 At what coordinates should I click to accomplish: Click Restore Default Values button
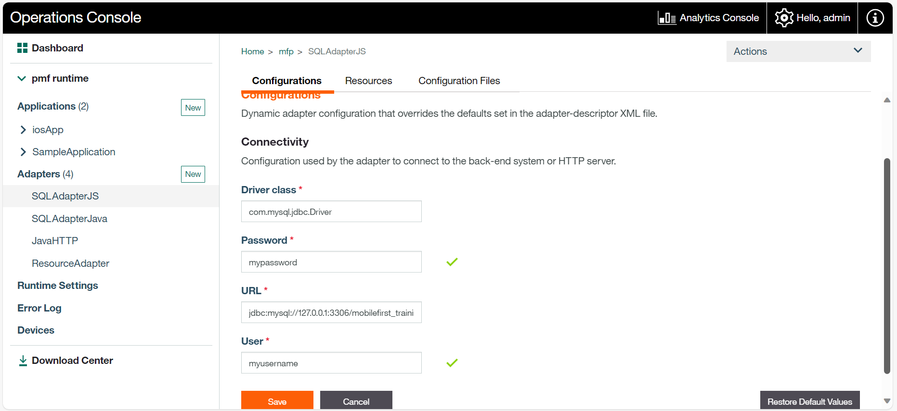809,401
